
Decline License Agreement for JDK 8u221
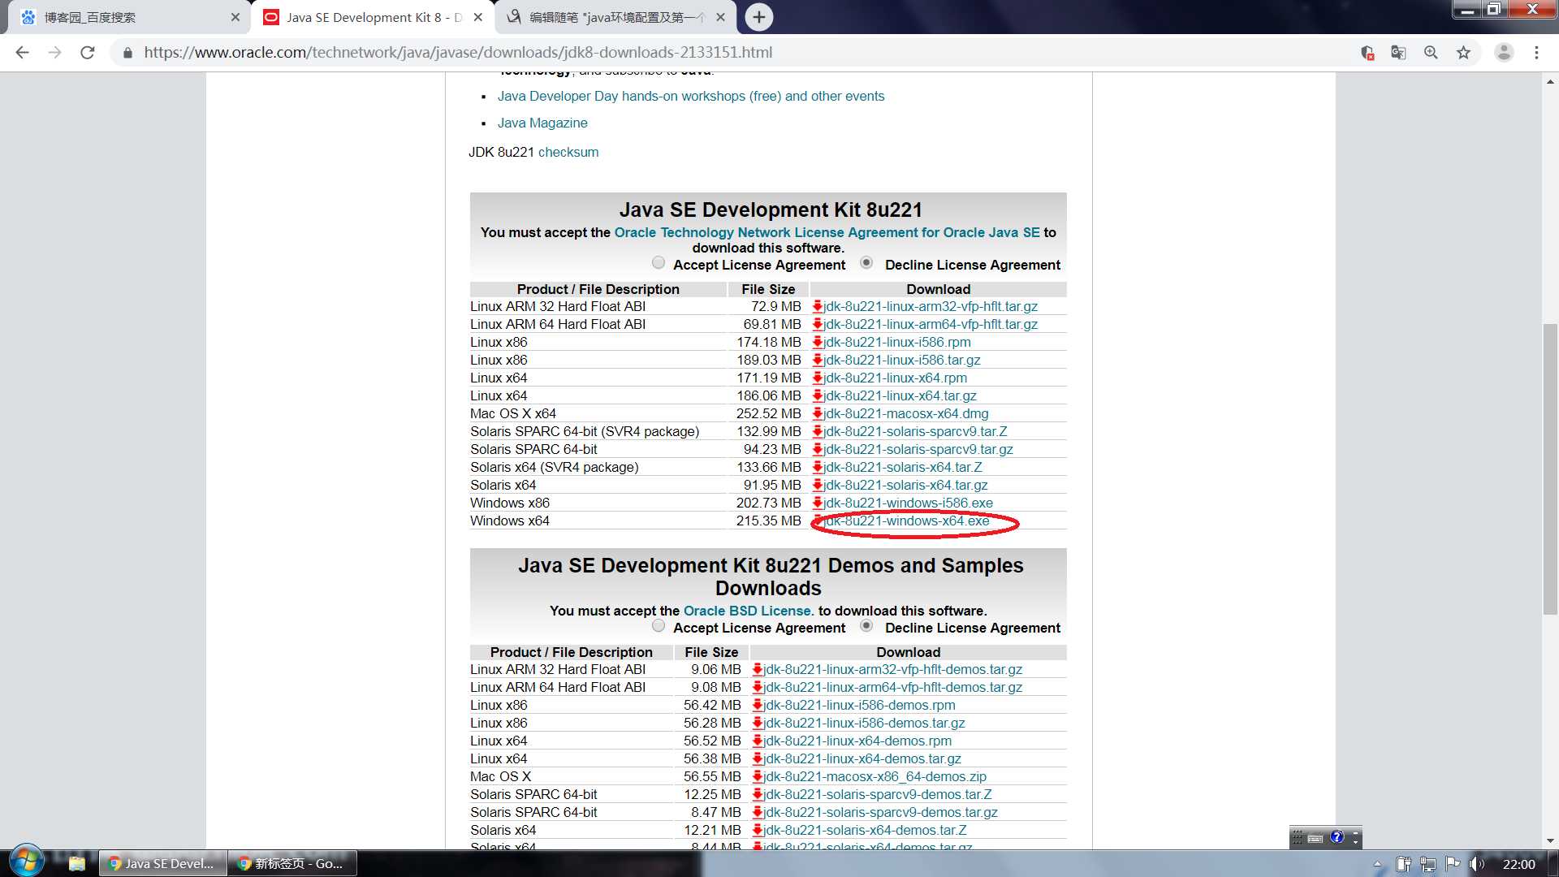866,263
